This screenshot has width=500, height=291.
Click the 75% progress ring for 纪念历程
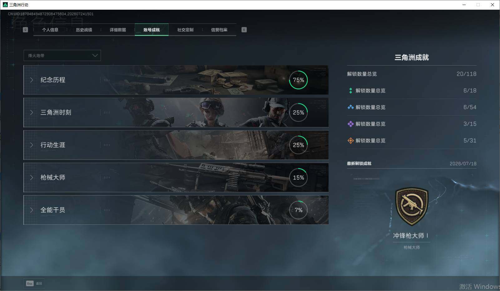298,80
